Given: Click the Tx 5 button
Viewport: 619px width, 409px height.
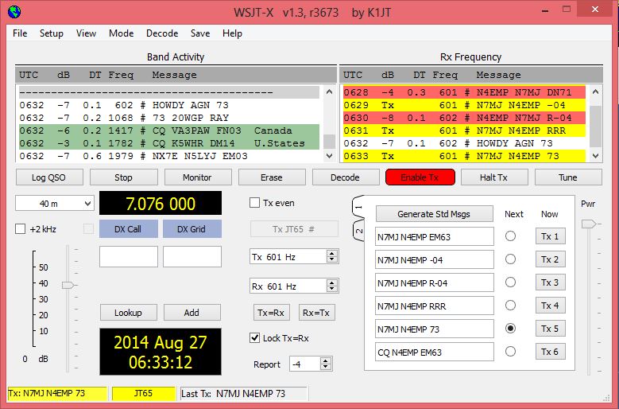Looking at the screenshot, I should tap(551, 329).
